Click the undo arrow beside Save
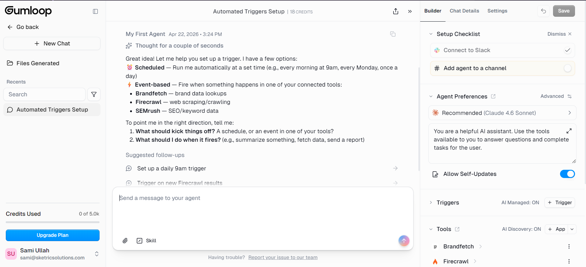Screen dimensions: 586x267 [x=544, y=11]
